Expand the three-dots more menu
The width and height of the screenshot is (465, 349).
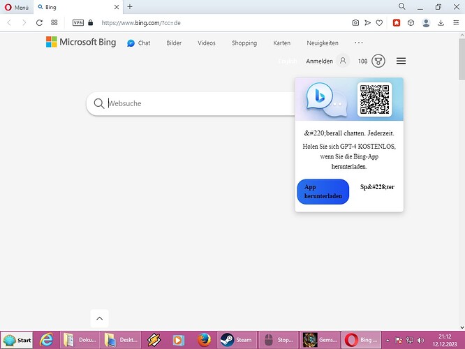click(x=359, y=43)
